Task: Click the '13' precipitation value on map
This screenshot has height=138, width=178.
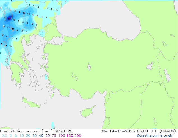Action: 24,13
